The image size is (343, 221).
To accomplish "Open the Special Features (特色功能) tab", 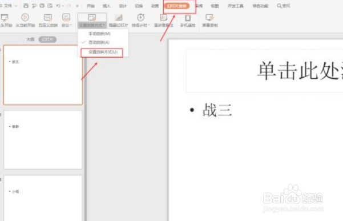I will pos(260,6).
